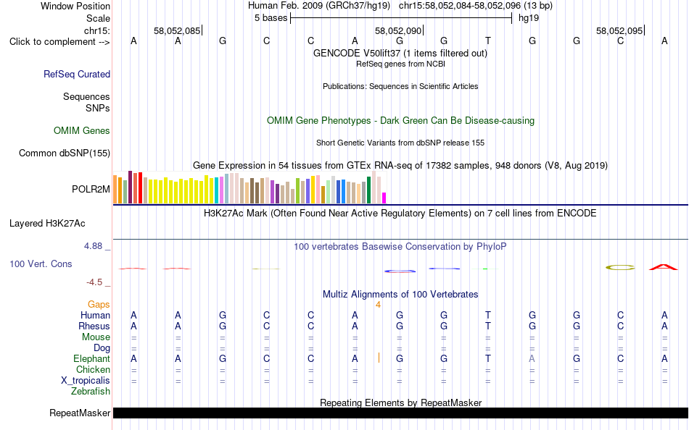689x430 pixels.
Task: Click the T base in the Human alignment row
Action: pos(488,316)
